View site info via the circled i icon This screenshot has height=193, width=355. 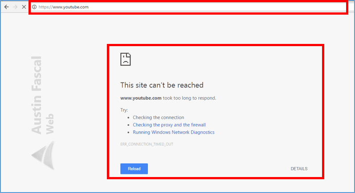point(34,7)
